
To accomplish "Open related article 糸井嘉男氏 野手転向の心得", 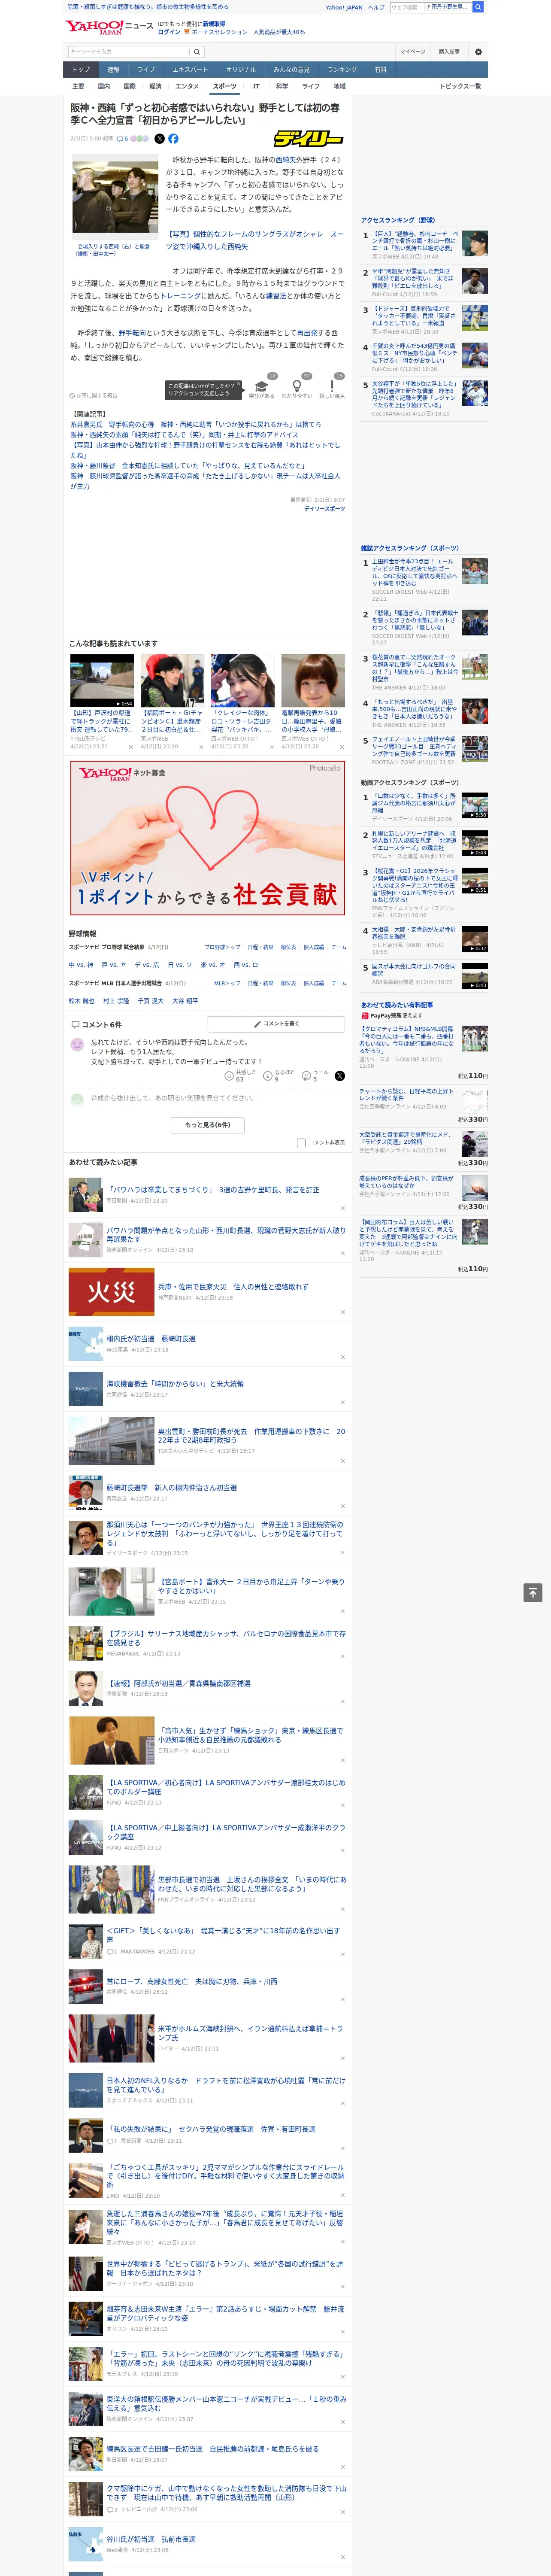I will tap(196, 424).
